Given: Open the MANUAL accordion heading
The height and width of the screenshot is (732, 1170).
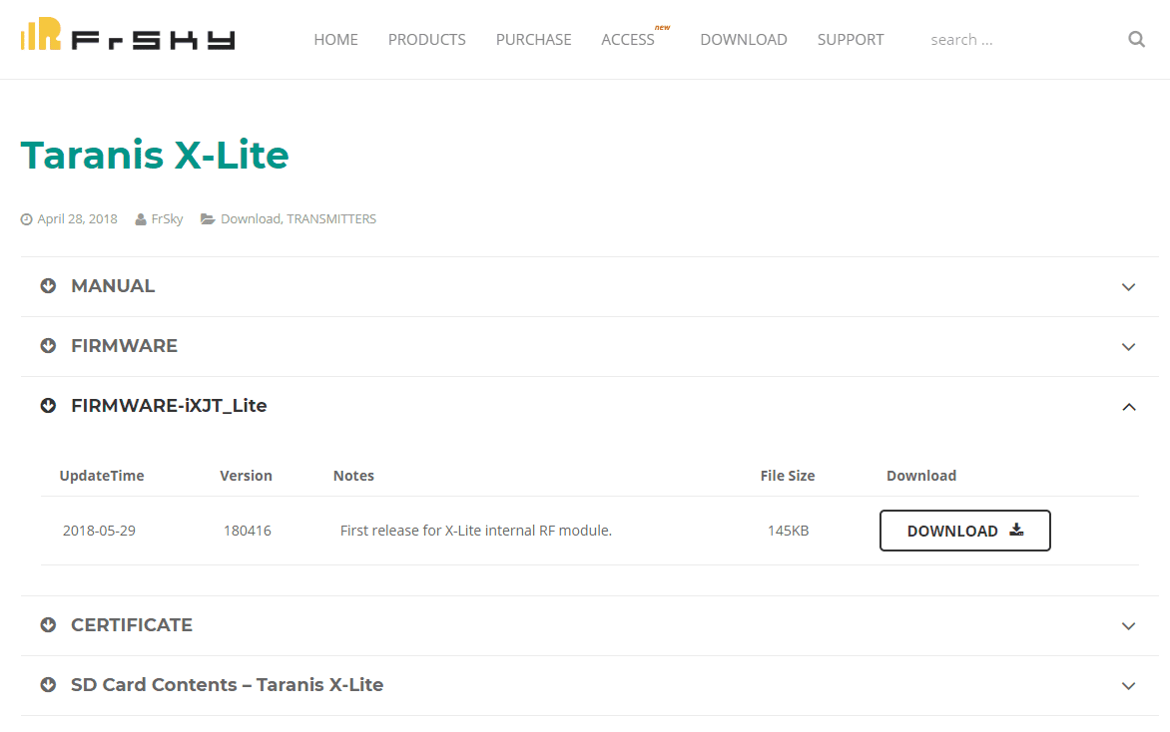Looking at the screenshot, I should [113, 286].
